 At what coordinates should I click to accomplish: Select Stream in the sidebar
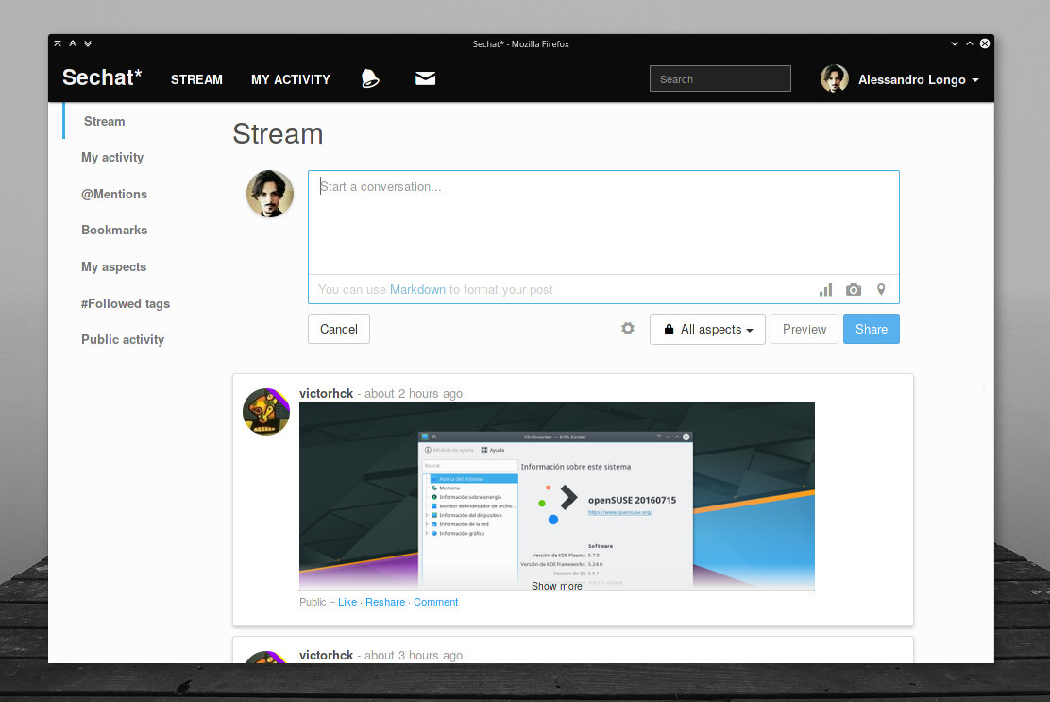coord(105,121)
